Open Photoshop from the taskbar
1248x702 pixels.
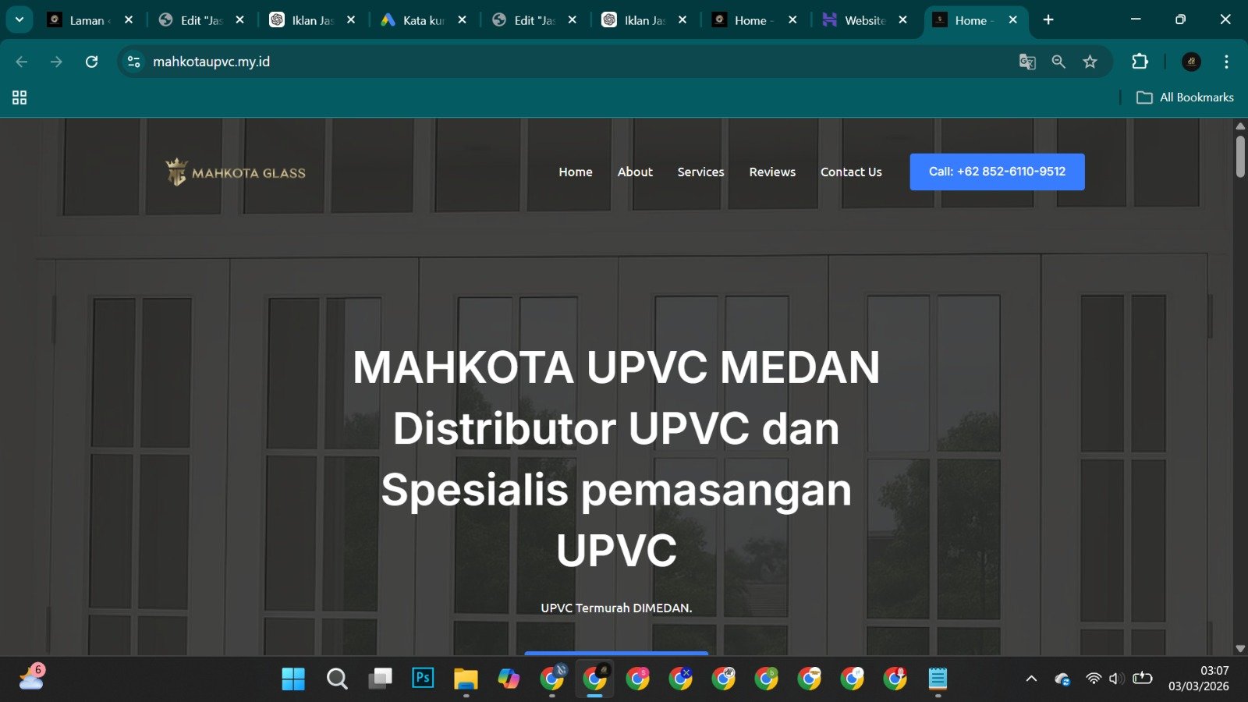[422, 679]
